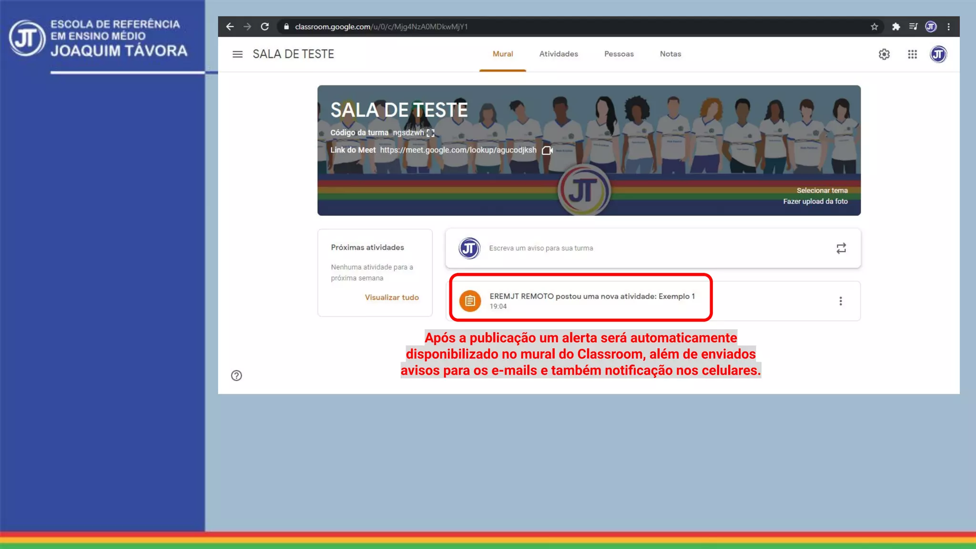Click the class code ngsdzwh

tap(408, 133)
